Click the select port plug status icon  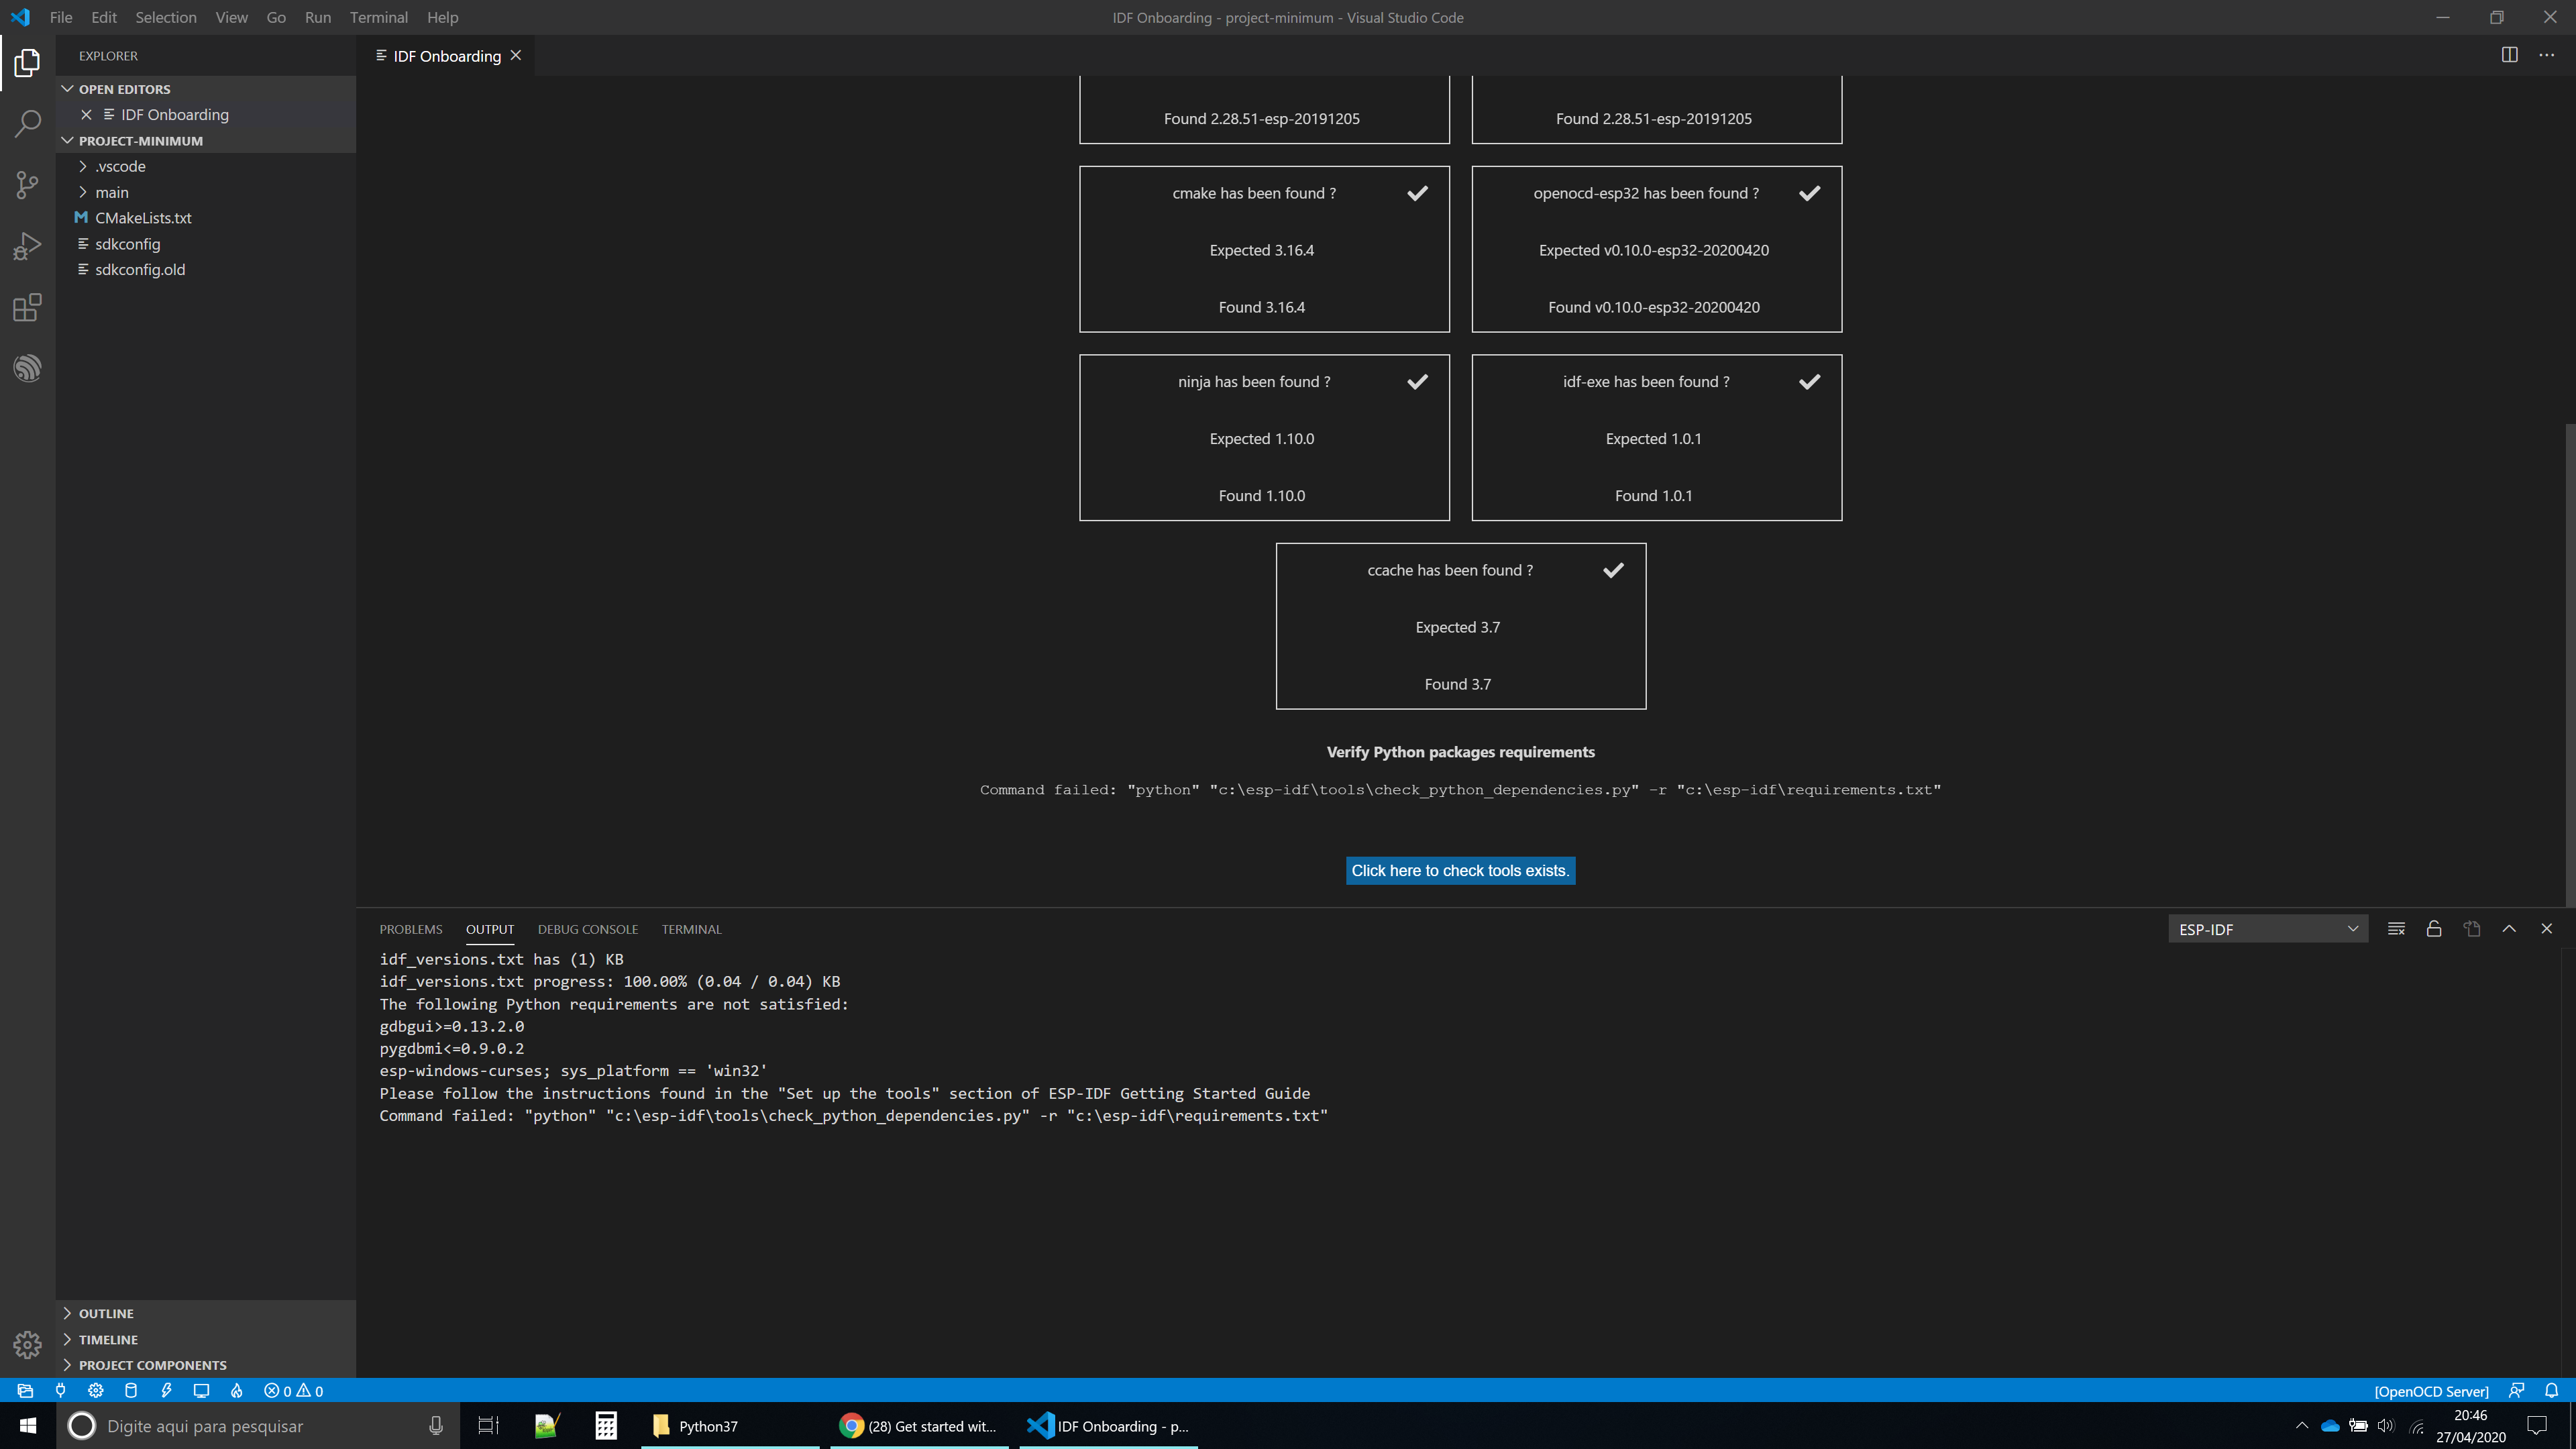[60, 1390]
